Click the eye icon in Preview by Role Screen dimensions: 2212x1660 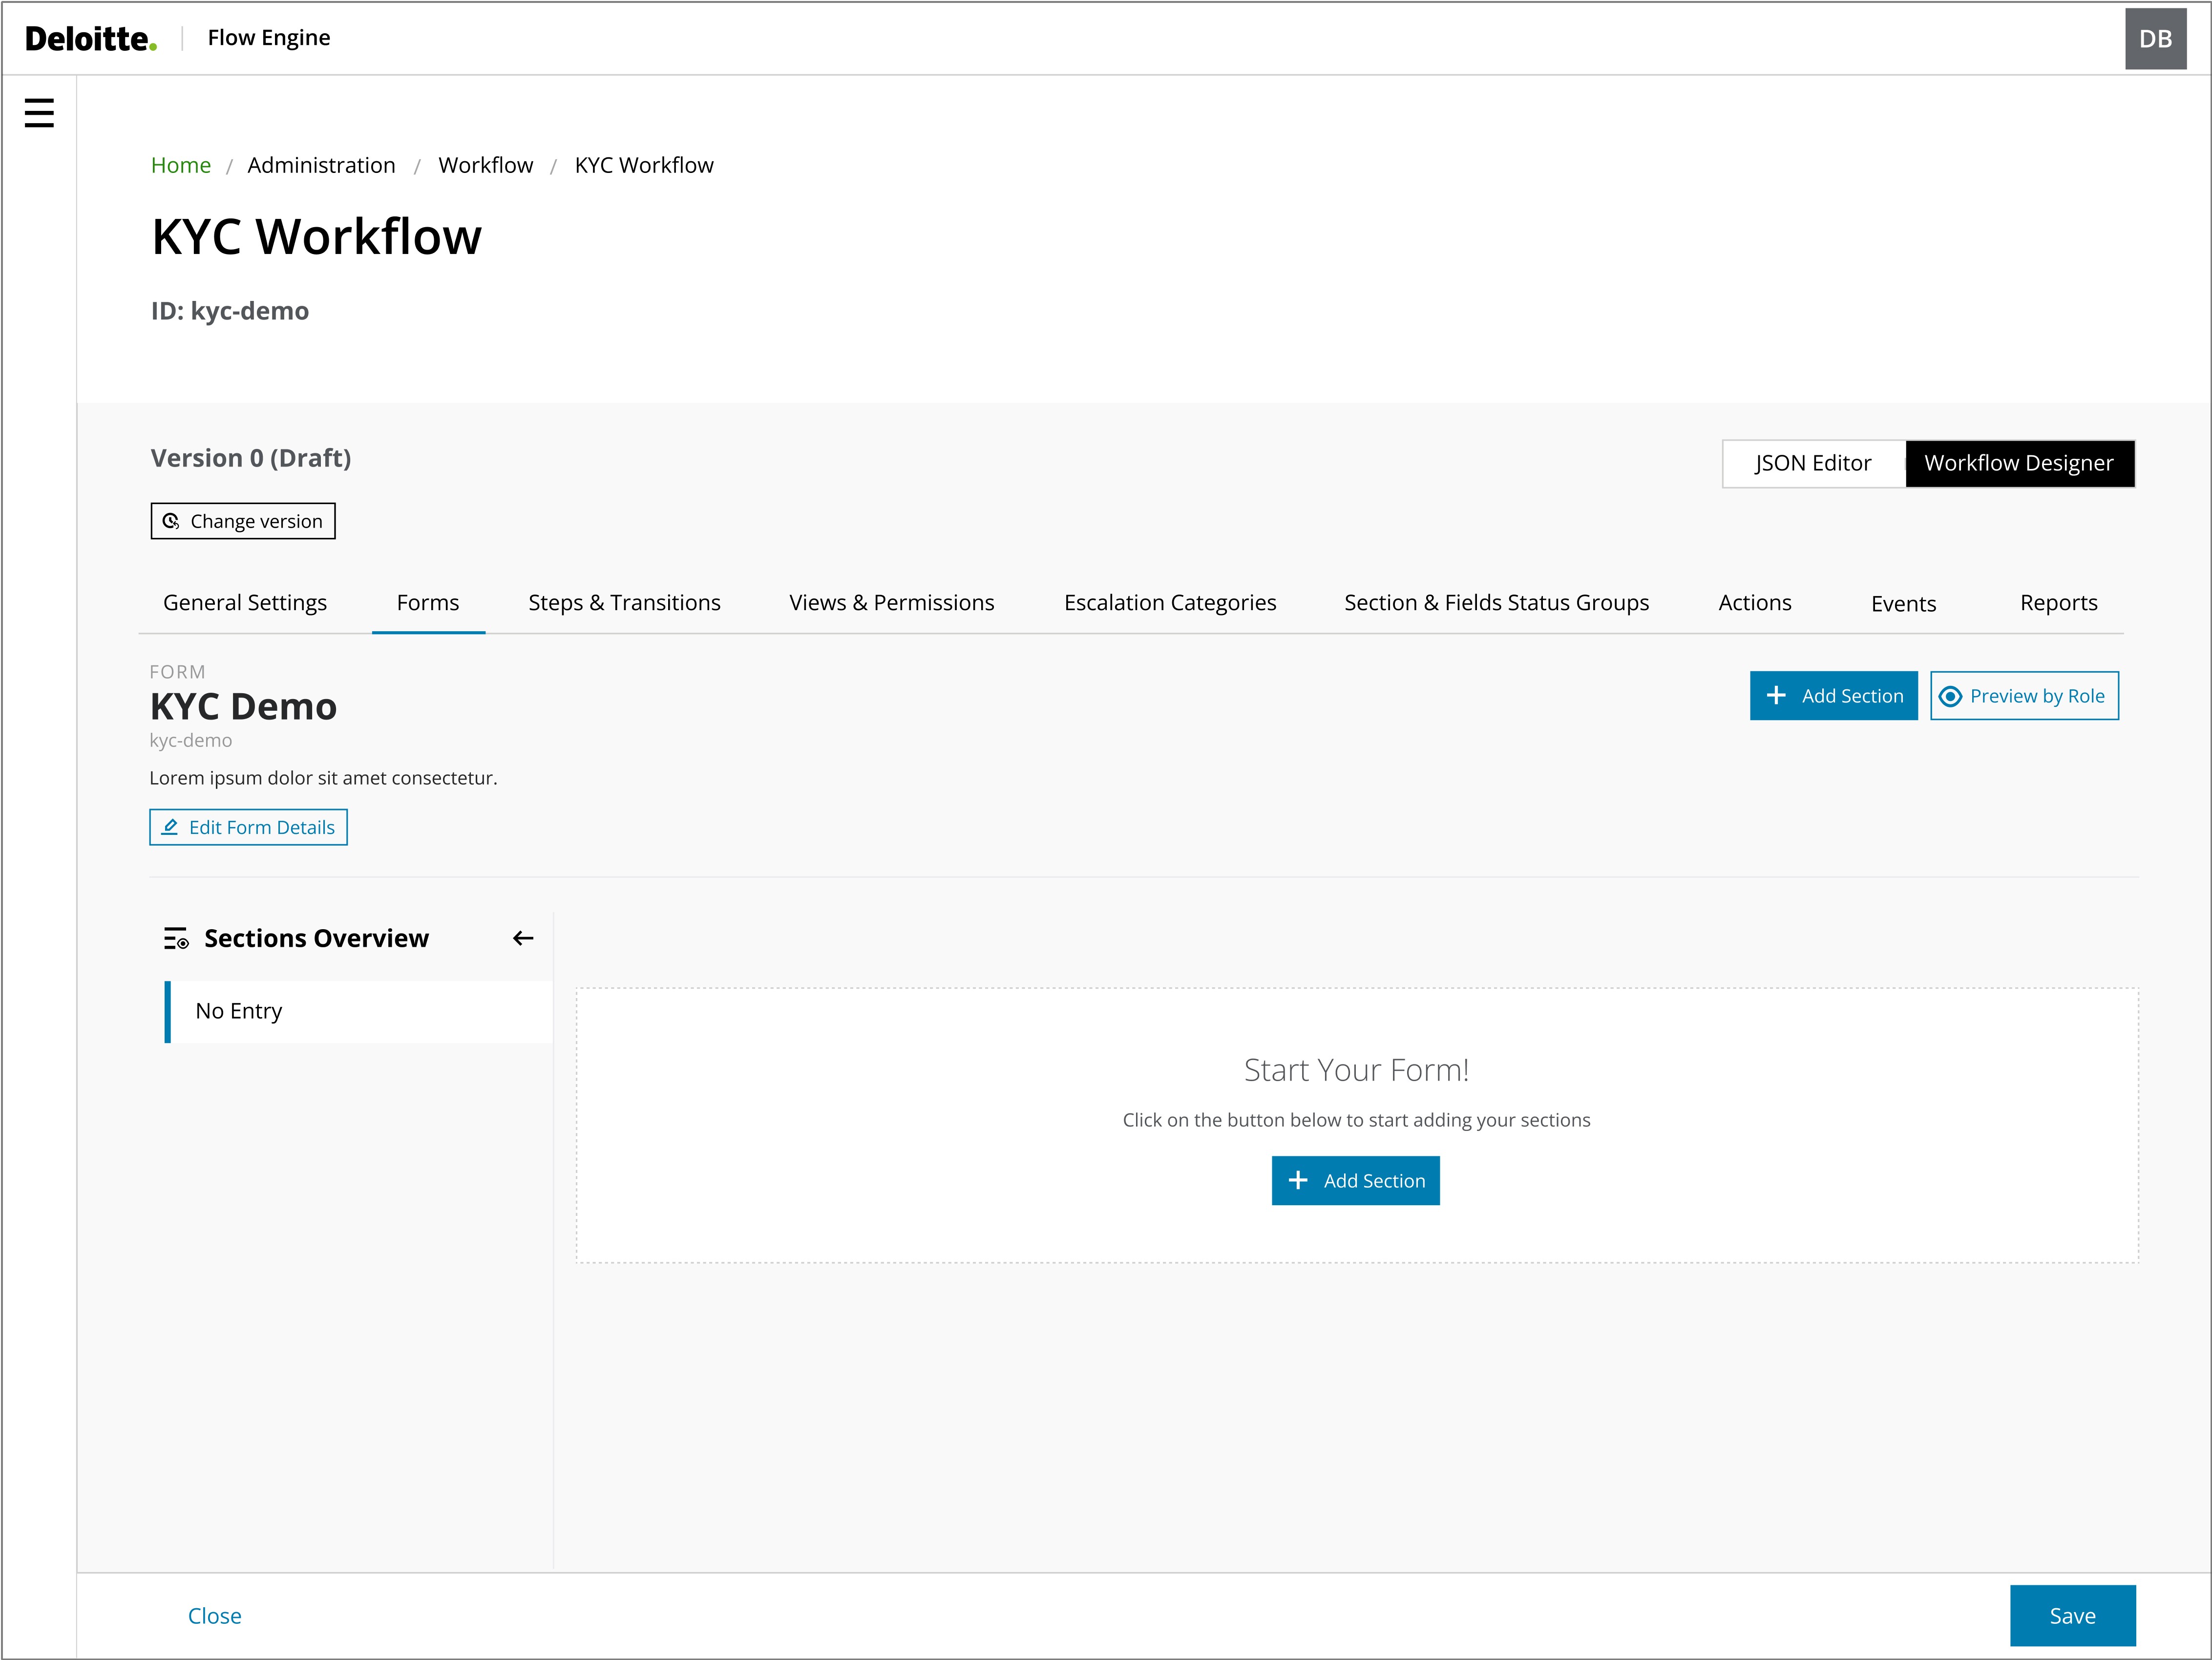coord(1950,696)
